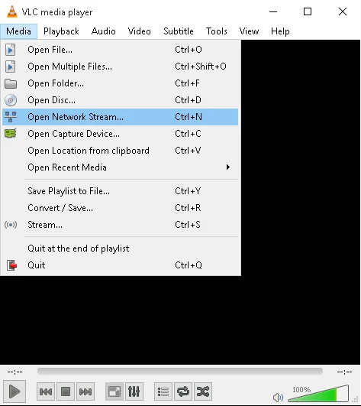The height and width of the screenshot is (406, 361).
Task: Click remaining time label right of seek bar
Action: pos(344,372)
